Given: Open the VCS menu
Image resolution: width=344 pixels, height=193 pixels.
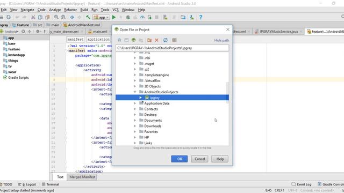Looking at the screenshot, I should point(116,10).
